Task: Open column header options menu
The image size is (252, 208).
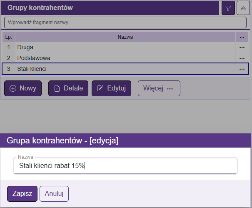Action: (242, 37)
